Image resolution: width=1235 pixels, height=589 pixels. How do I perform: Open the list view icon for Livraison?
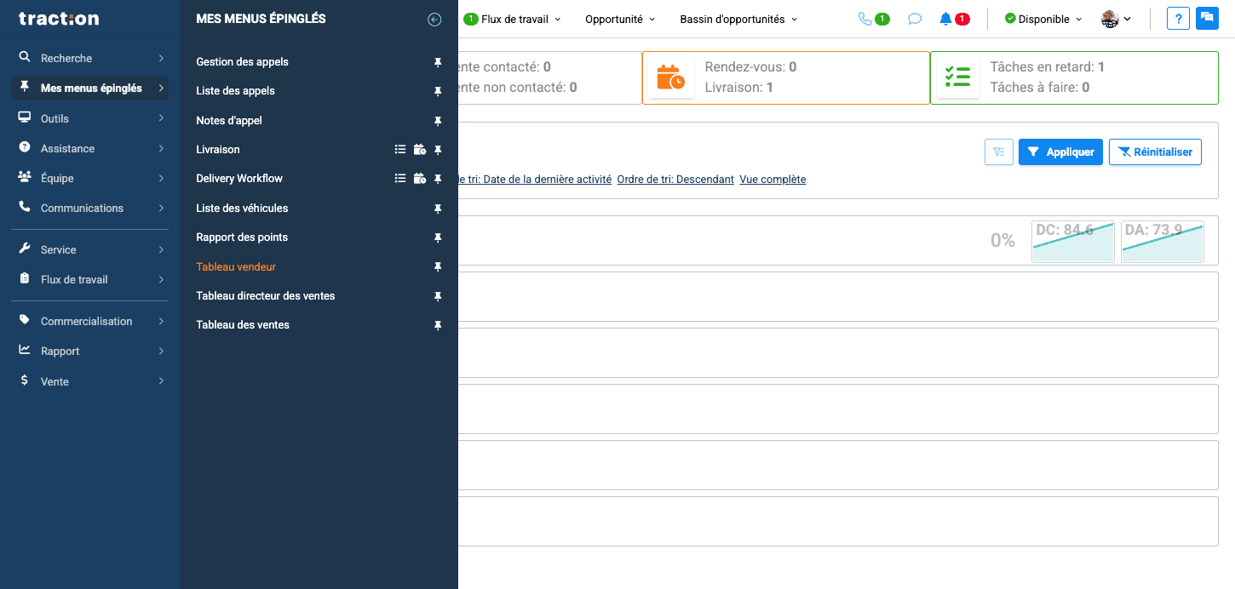coord(400,150)
